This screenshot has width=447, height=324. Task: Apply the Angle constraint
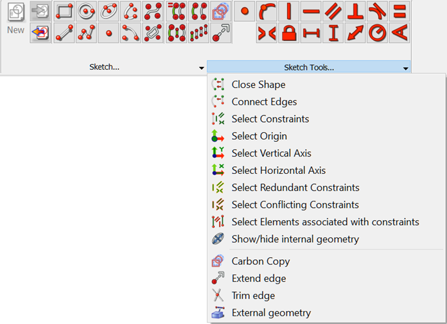point(399,33)
